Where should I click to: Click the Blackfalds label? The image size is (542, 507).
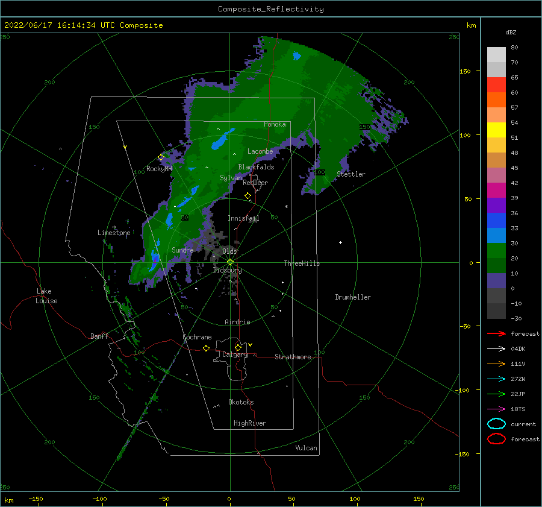[x=256, y=167]
